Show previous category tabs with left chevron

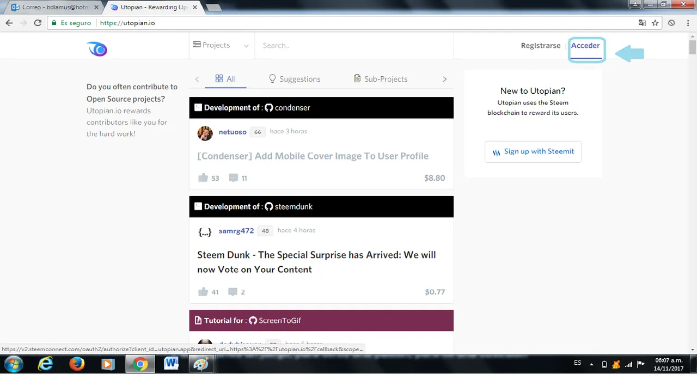[197, 79]
